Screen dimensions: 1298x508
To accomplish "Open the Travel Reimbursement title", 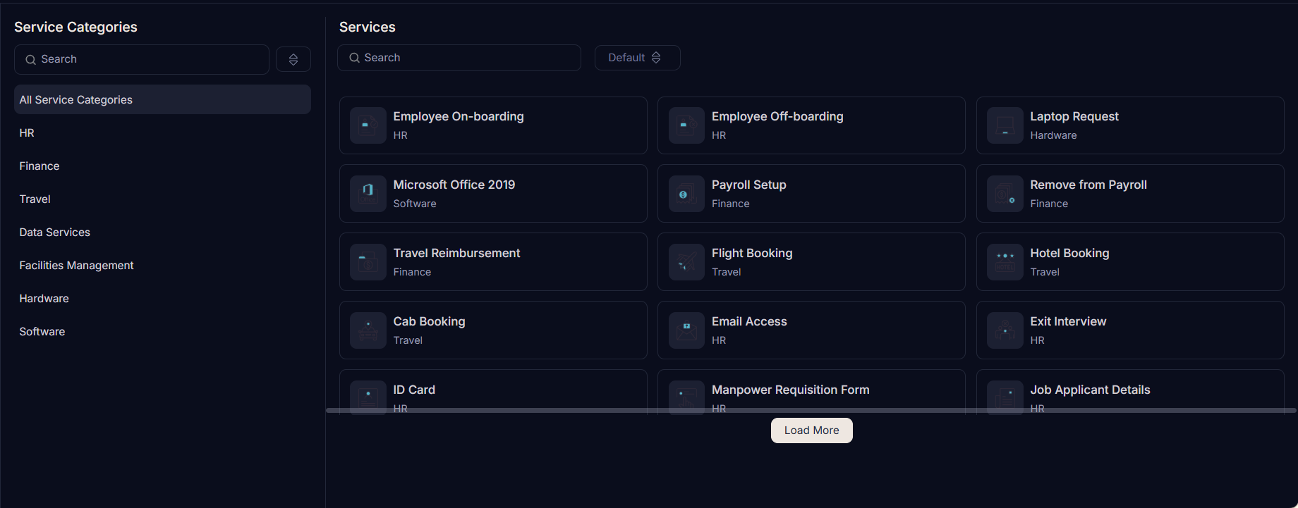I will (456, 253).
